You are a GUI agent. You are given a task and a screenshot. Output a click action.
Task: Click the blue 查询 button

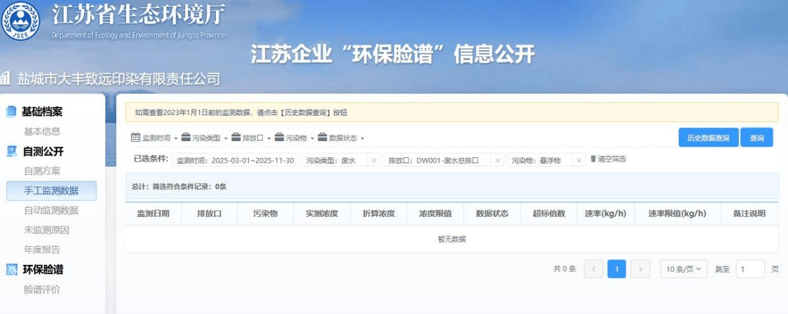pos(756,137)
